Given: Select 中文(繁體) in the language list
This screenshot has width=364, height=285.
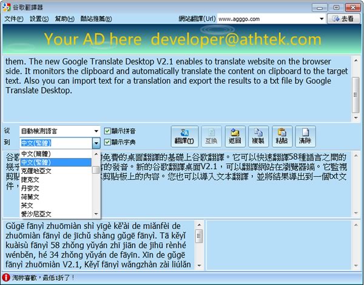Looking at the screenshot, I should pyautogui.click(x=56, y=162).
